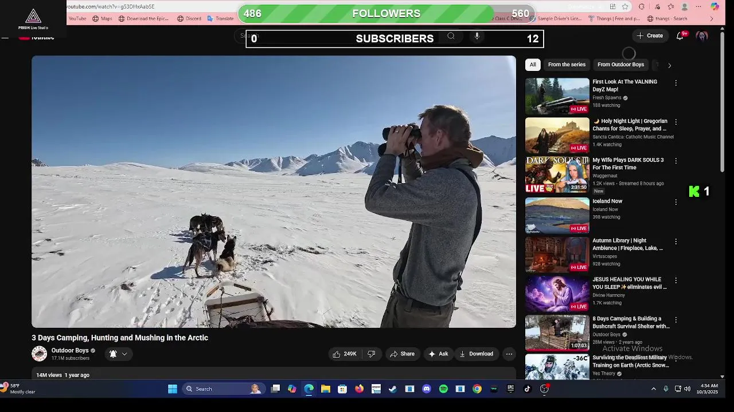This screenshot has height=412, width=734.
Task: Open Steam from the taskbar
Action: pyautogui.click(x=393, y=389)
